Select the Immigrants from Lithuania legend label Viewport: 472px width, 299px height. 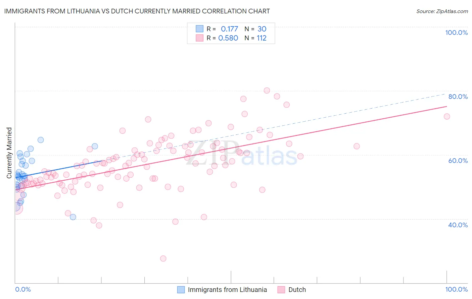[x=227, y=290]
